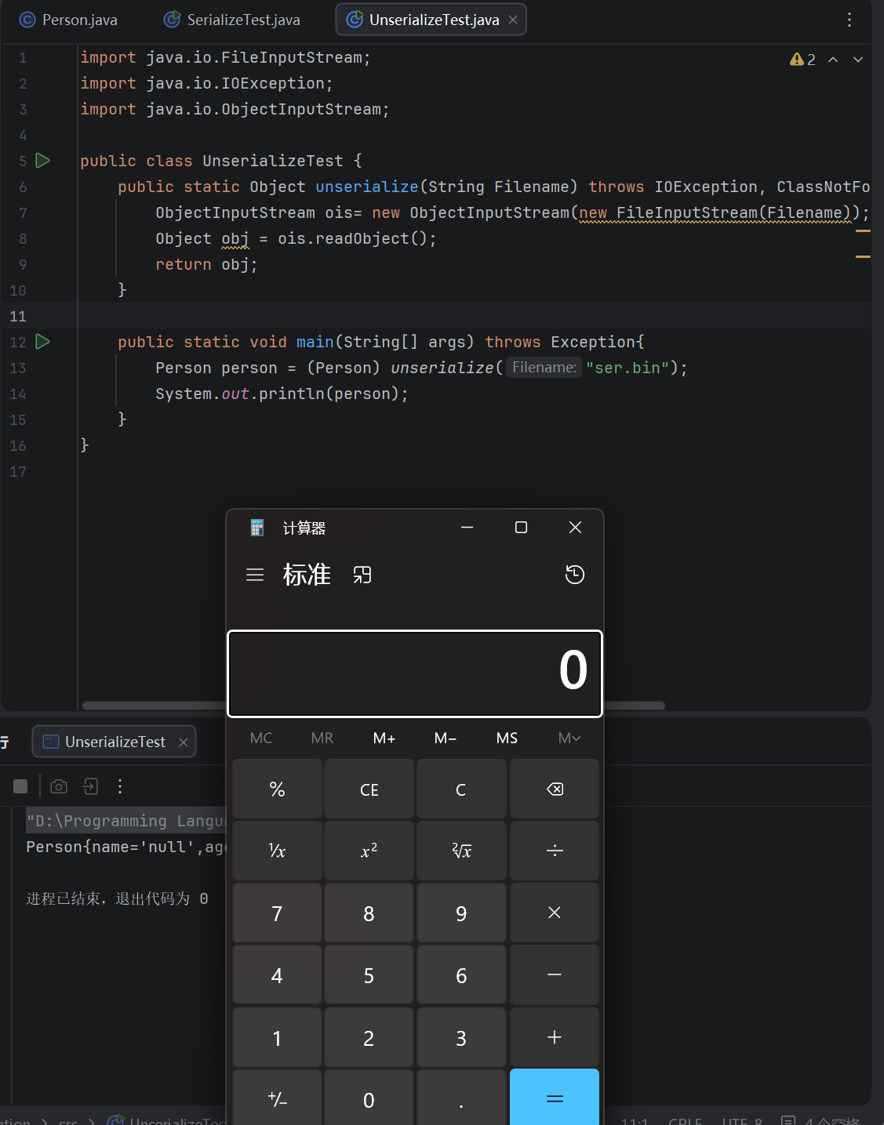The height and width of the screenshot is (1125, 884).
Task: Click the screenshot camera icon in Run toolbar
Action: pyautogui.click(x=59, y=786)
